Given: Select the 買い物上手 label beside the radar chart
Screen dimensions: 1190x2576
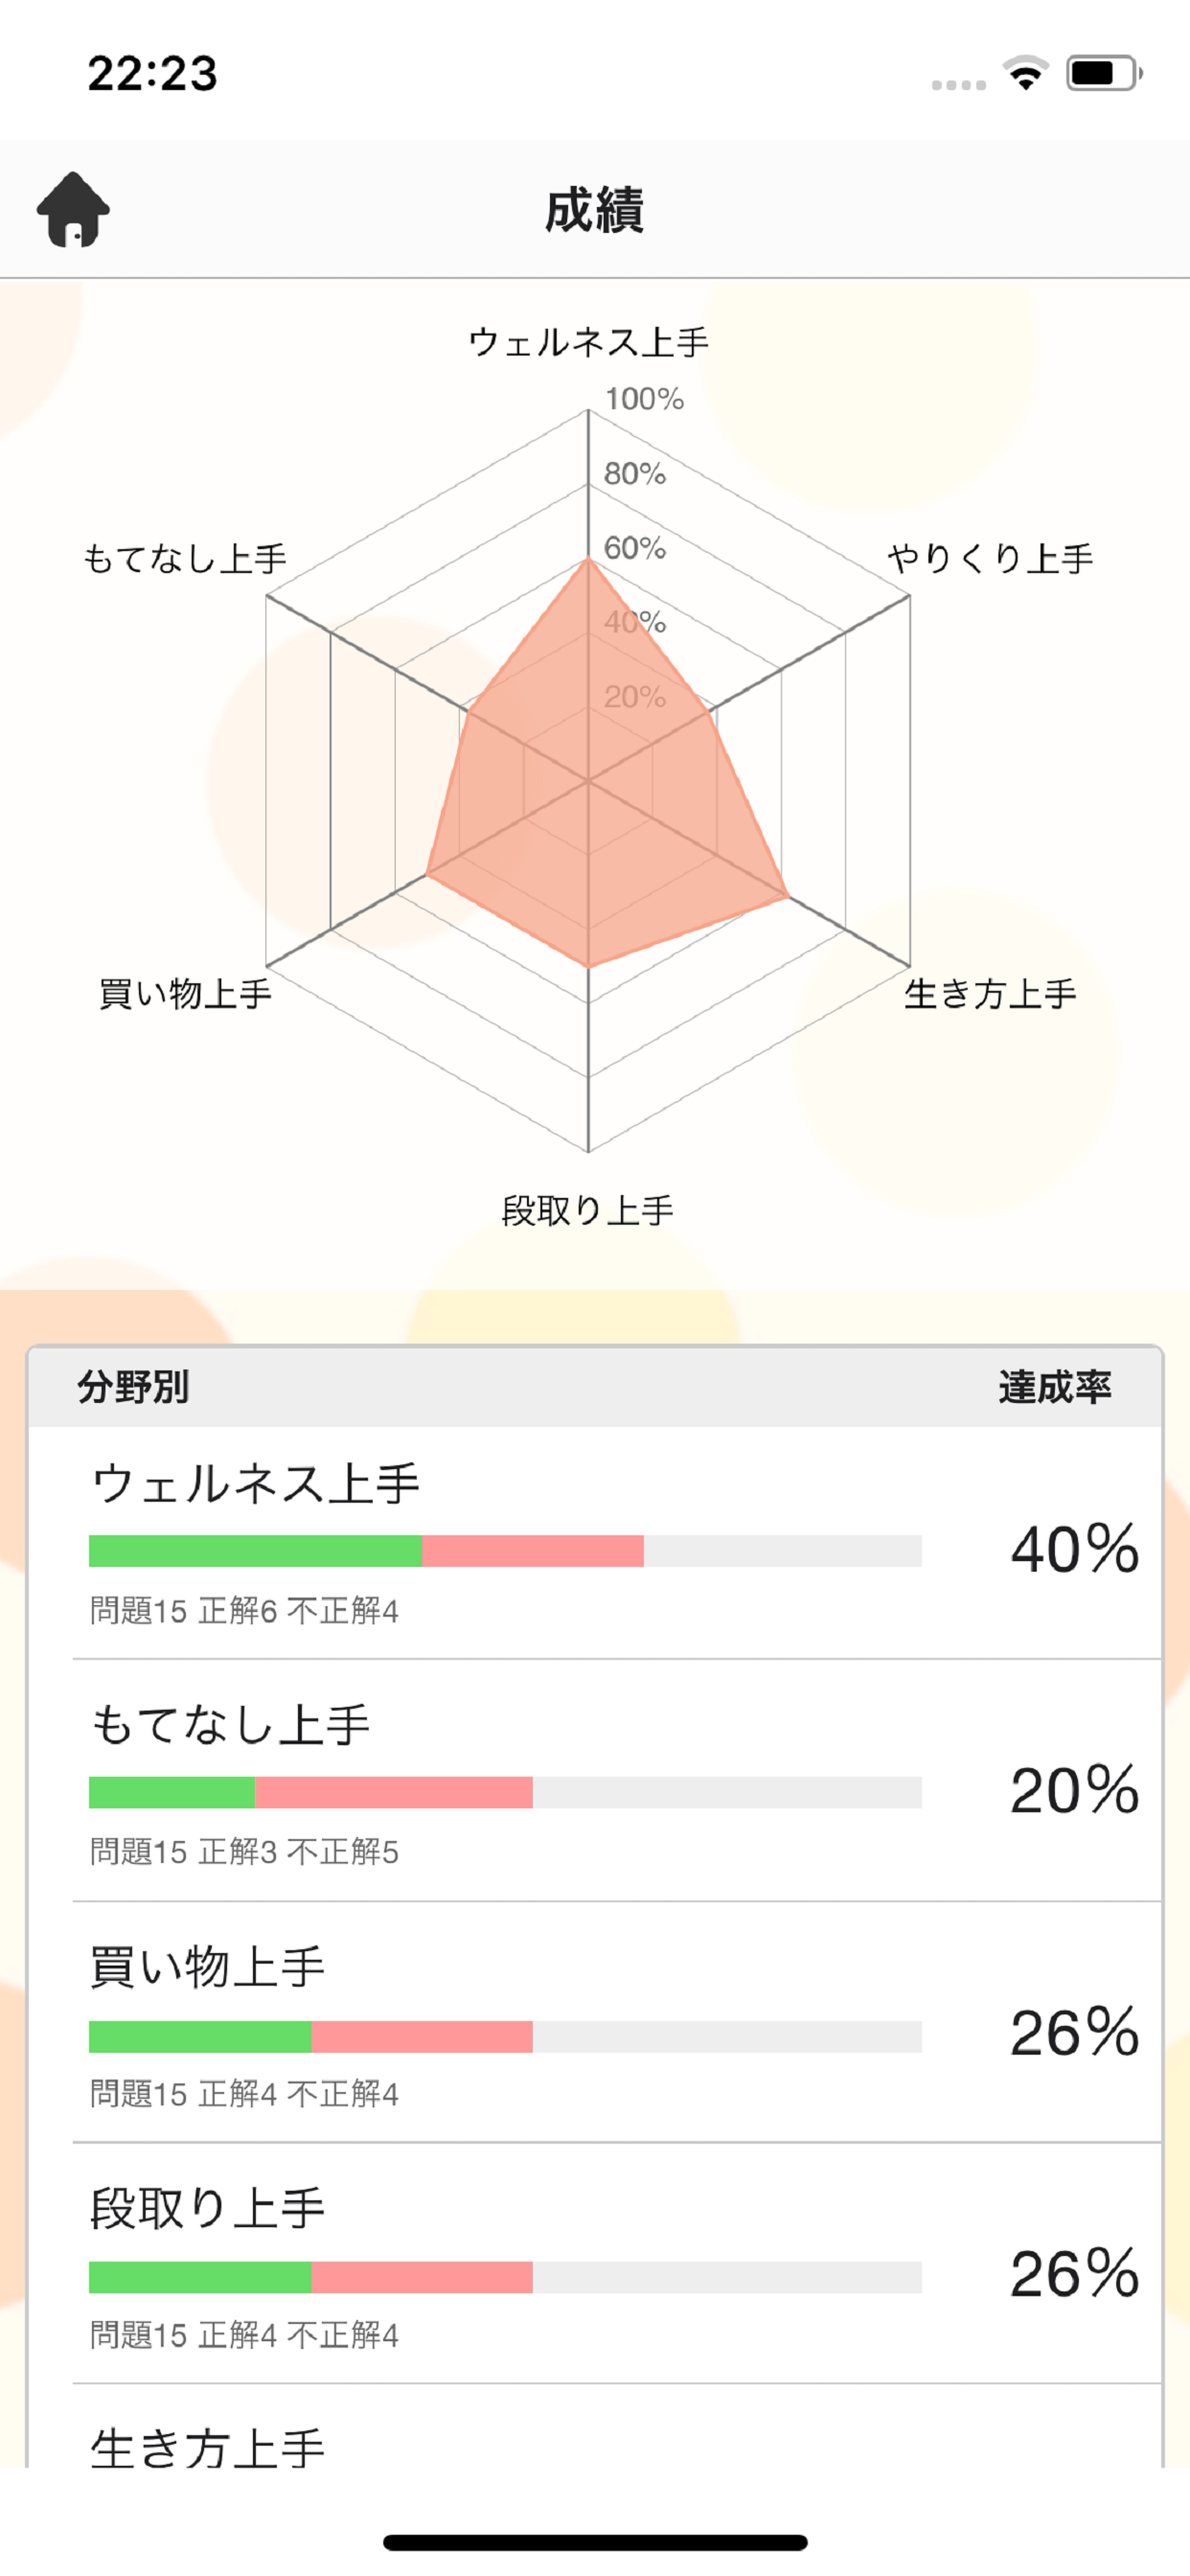Looking at the screenshot, I should click(185, 994).
